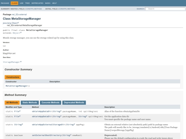Open setExternalRootDirectory method link

pyautogui.click(x=46, y=135)
